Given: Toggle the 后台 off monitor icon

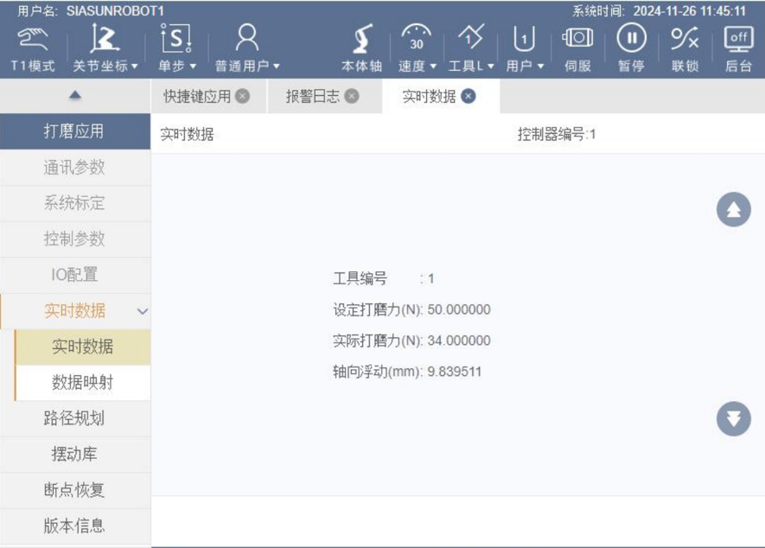Looking at the screenshot, I should coord(738,40).
